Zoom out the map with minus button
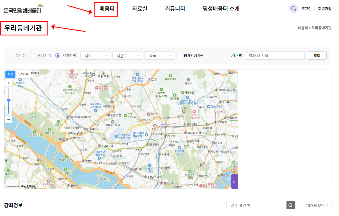Screen dimensions: 339x216 point(9,120)
